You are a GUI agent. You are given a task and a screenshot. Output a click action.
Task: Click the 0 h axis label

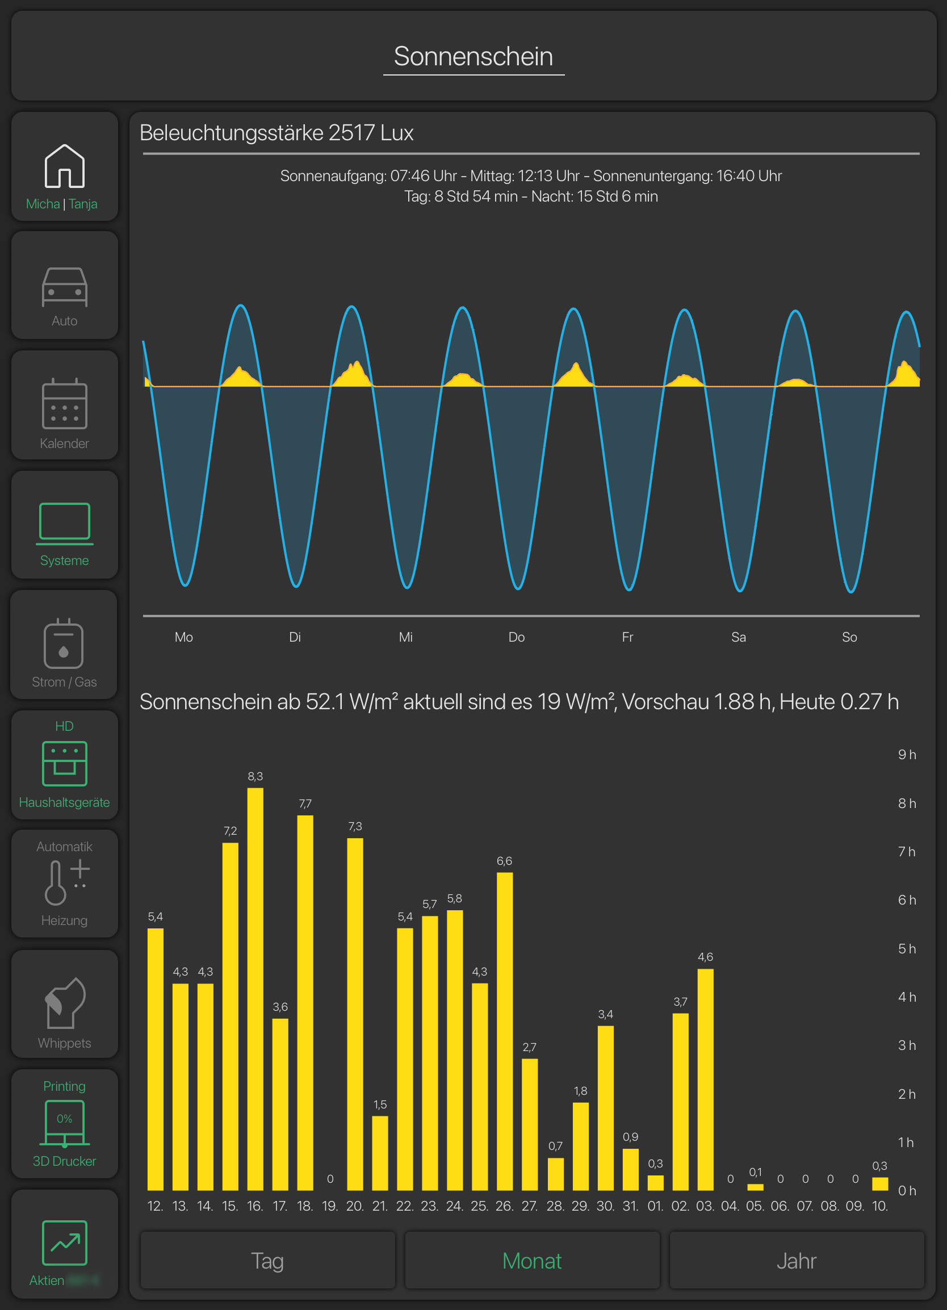907,1190
